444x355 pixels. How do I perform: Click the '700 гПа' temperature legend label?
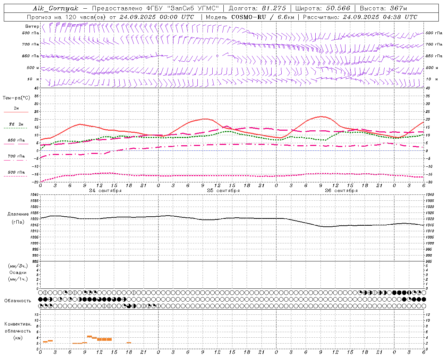16,156
